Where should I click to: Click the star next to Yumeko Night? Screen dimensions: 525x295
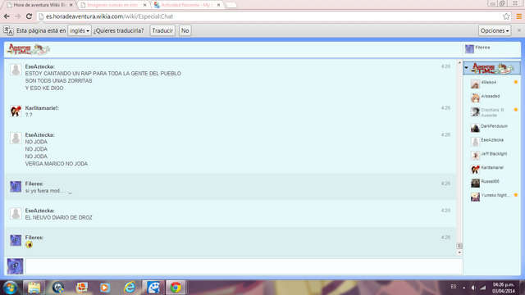coord(516,195)
